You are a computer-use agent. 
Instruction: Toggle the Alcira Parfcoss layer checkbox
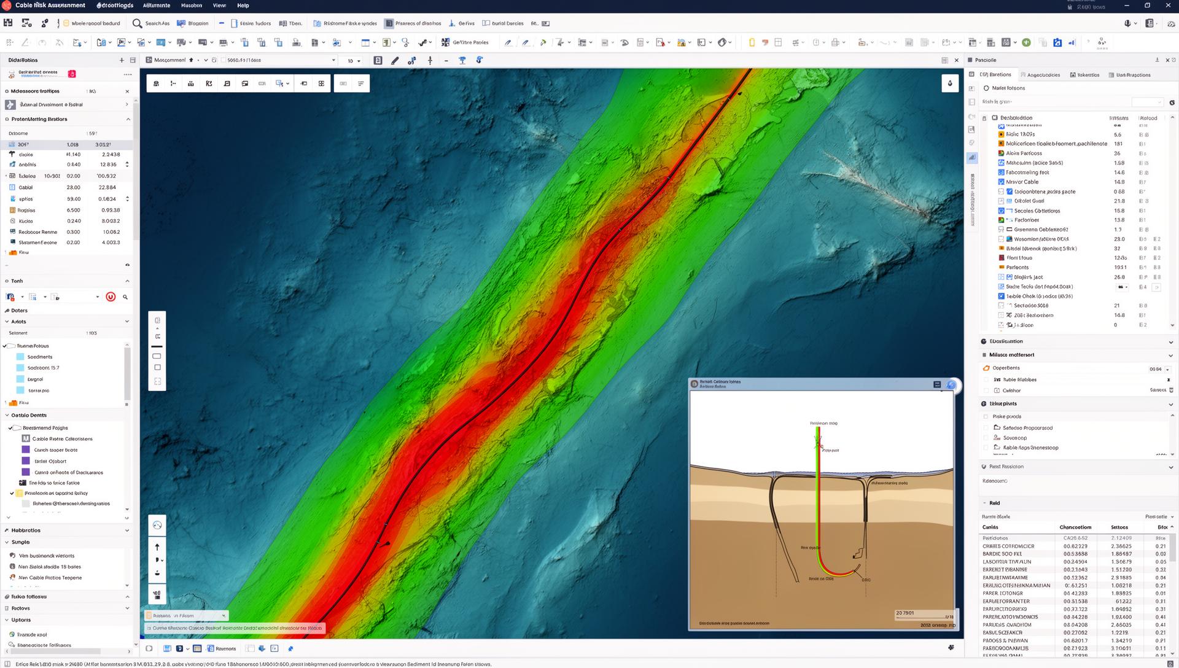point(1002,153)
